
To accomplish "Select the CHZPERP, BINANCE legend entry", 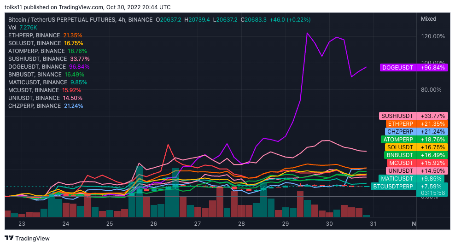I will (46, 106).
